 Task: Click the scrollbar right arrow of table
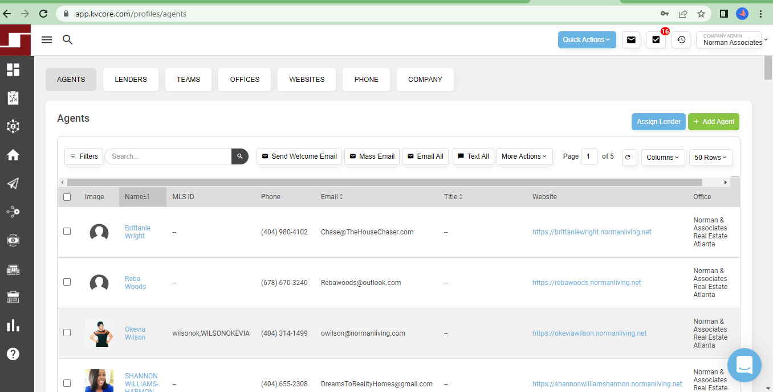[726, 183]
